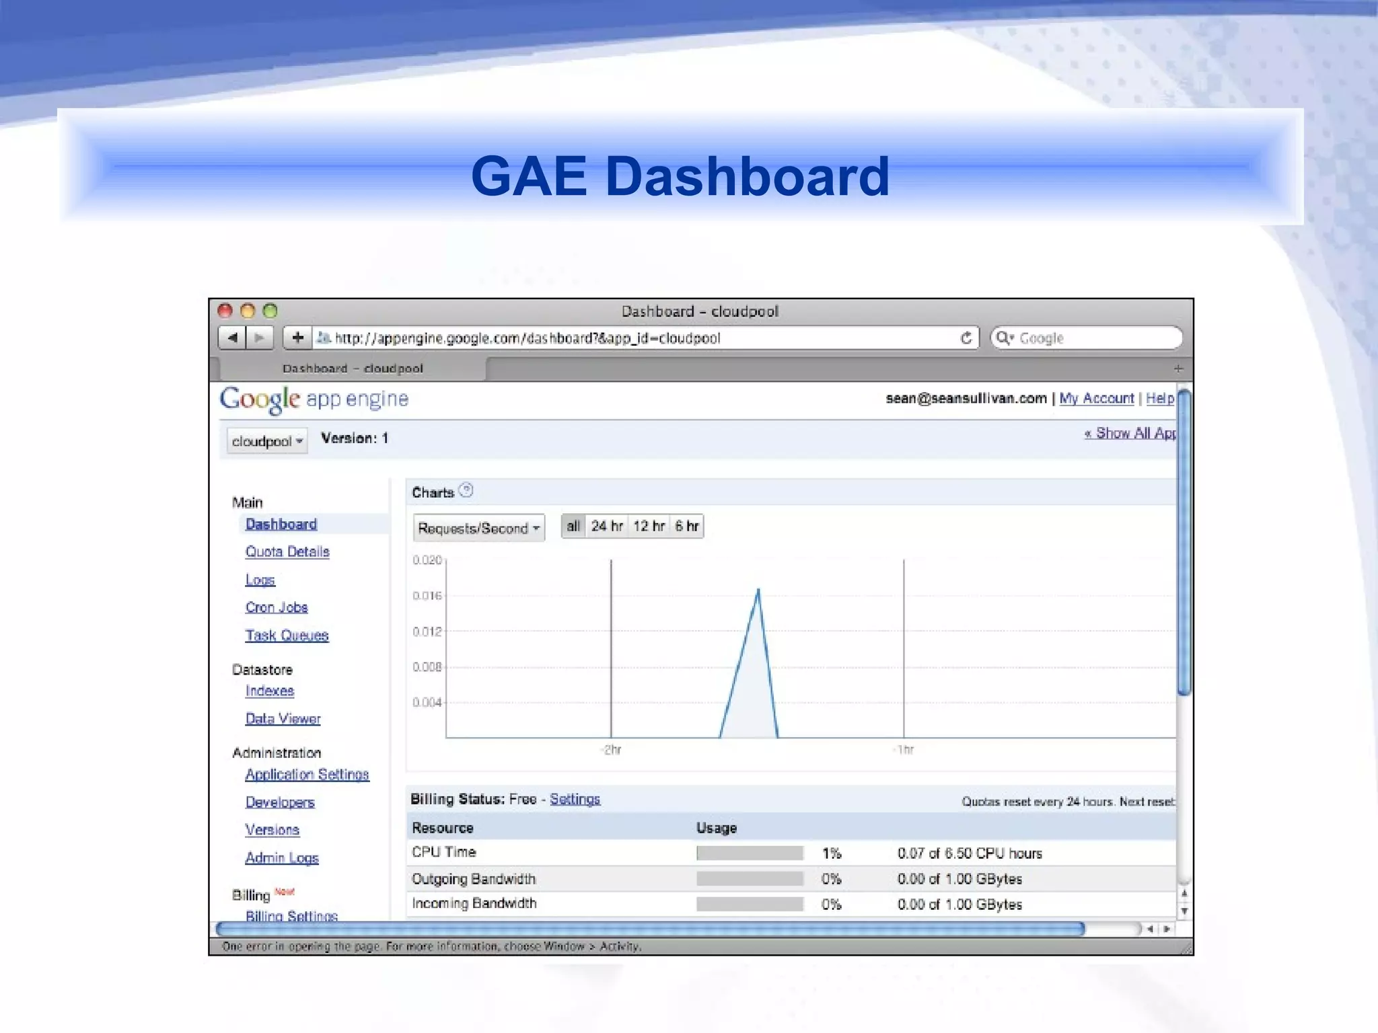Click the horizontal scrollbar thumb
1378x1033 pixels.
(x=650, y=929)
